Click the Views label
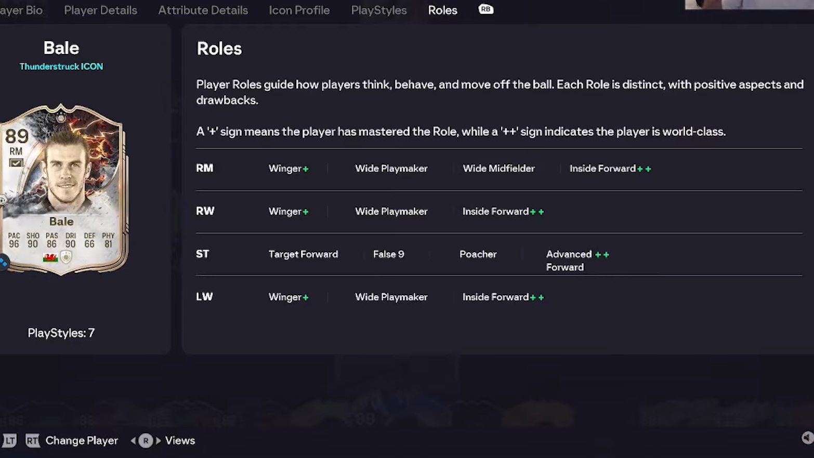 (x=180, y=441)
